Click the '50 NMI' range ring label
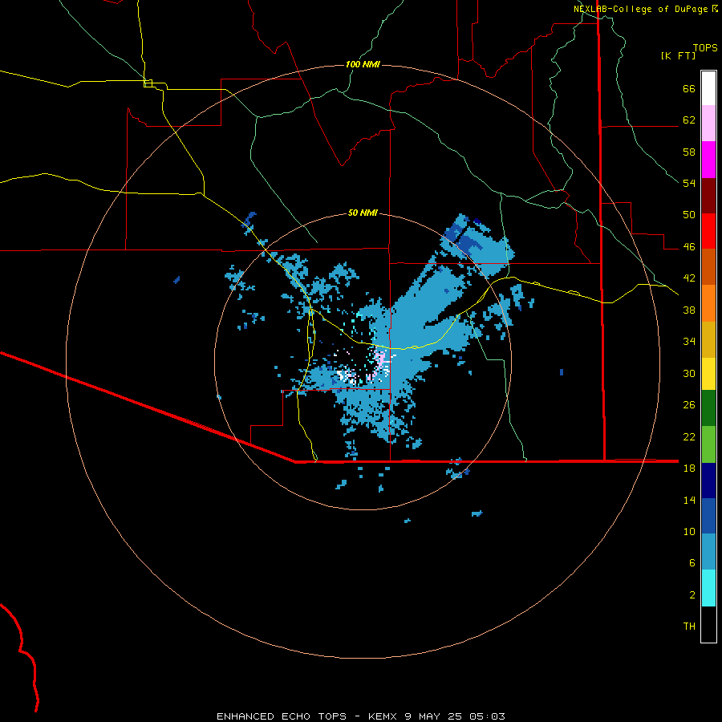The image size is (722, 722). 363,213
